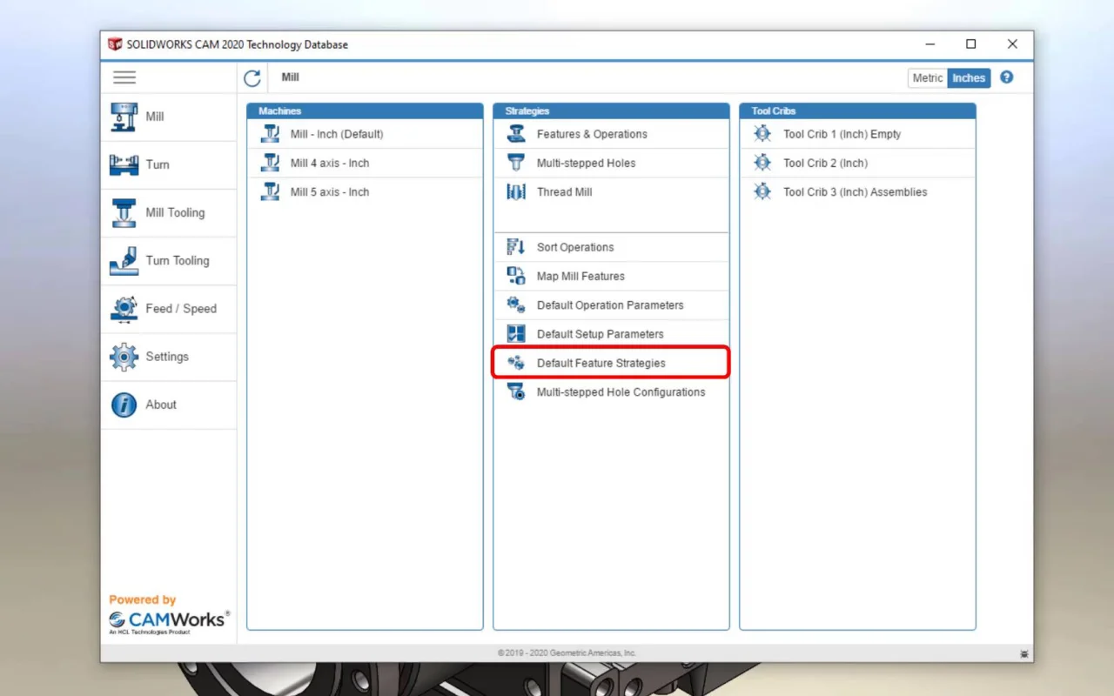
Task: Open Tool Crib 1 (Inch) Empty text
Action: coord(842,134)
